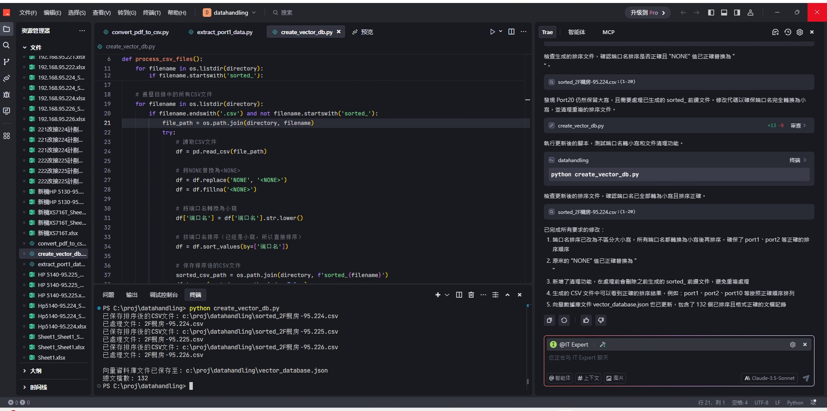Split the terminal pane
This screenshot has width=827, height=411.
point(459,295)
